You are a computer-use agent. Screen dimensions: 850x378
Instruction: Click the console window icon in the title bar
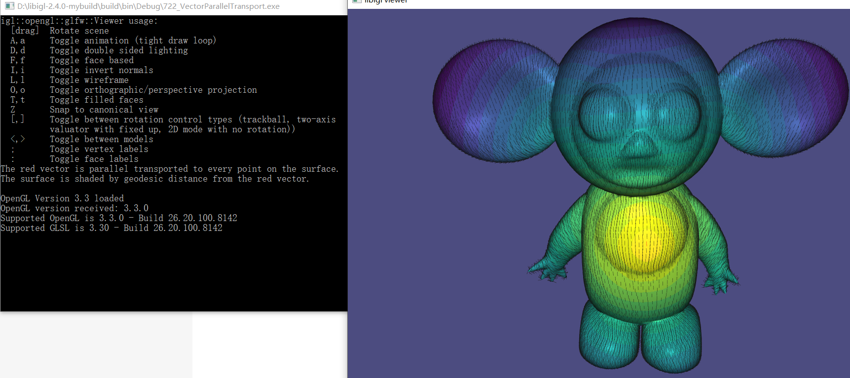pyautogui.click(x=9, y=6)
